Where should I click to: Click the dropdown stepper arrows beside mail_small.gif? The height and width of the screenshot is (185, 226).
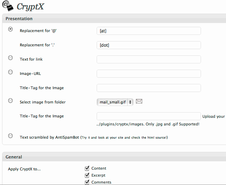[130, 102]
